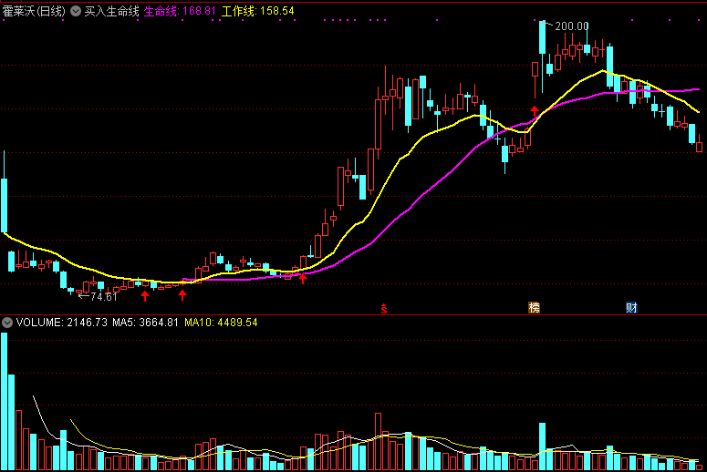This screenshot has height=472, width=707.
Task: Open the main chart indicator dropdown arrow
Action: (76, 11)
